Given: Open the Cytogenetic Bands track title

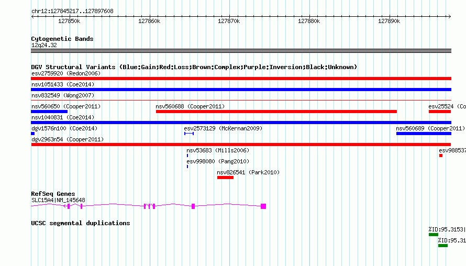Looking at the screenshot, I should coord(62,39).
